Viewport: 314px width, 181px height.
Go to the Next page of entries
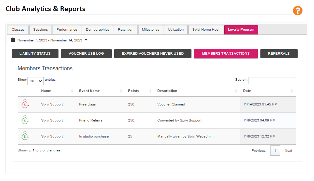pos(288,151)
